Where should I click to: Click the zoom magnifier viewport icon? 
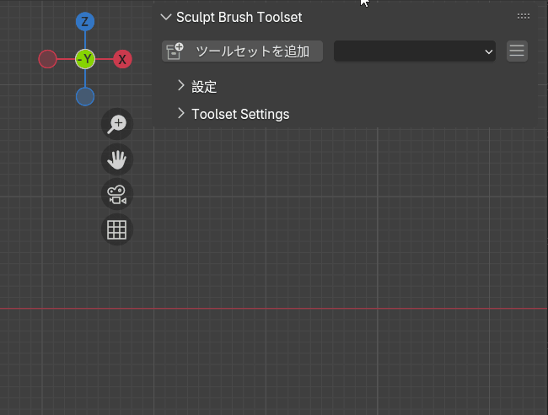click(117, 124)
